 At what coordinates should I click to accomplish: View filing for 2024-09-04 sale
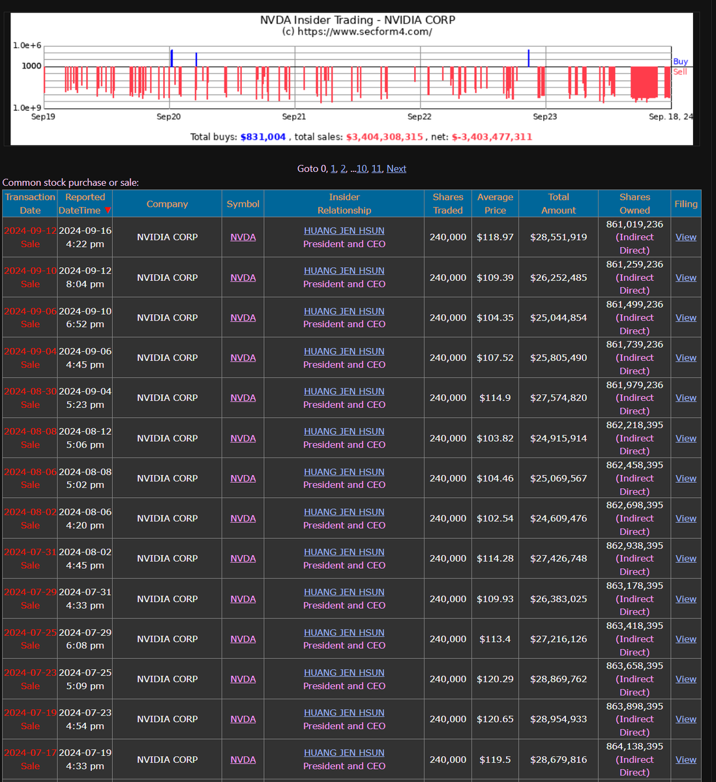[686, 358]
